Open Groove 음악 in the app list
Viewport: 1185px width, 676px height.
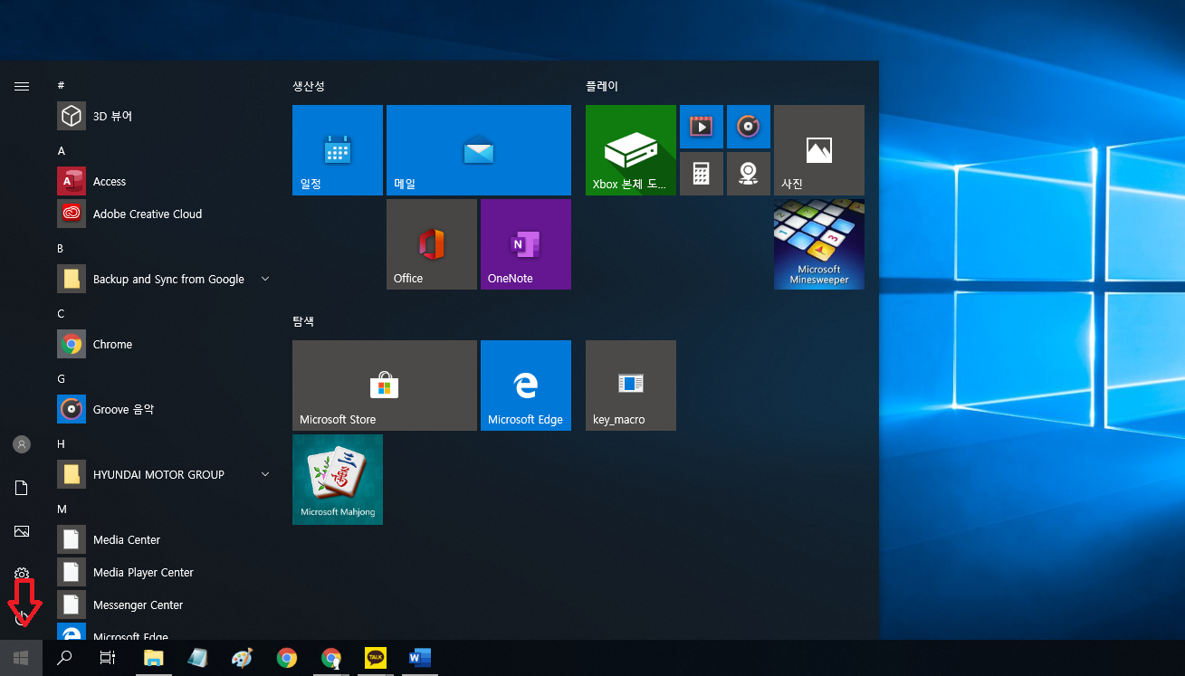click(163, 409)
